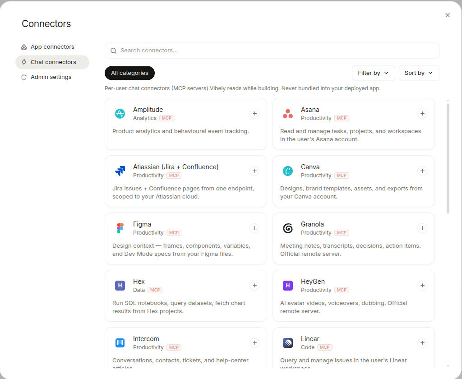Add the Linear connector

[422, 343]
